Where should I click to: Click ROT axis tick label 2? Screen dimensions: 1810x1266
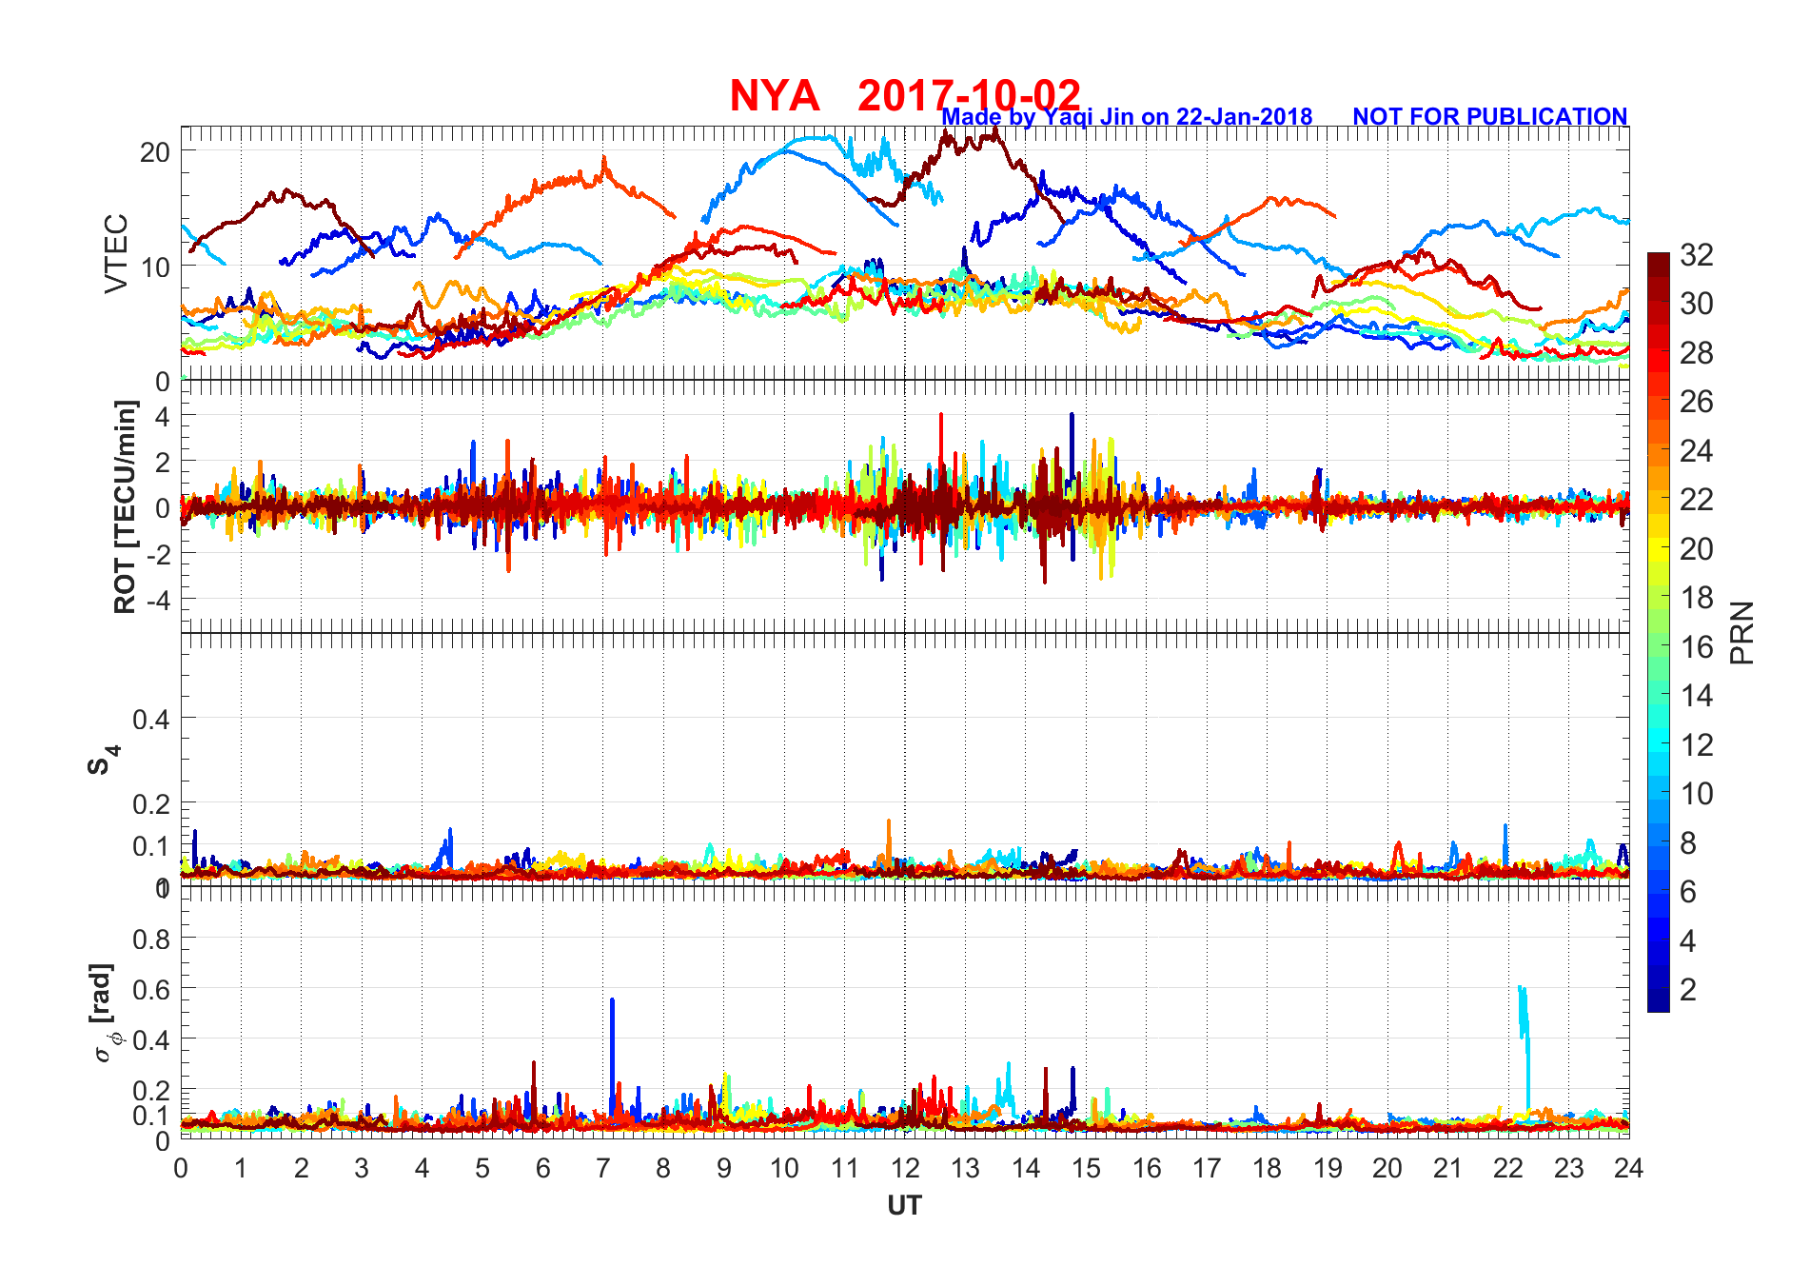[x=163, y=463]
